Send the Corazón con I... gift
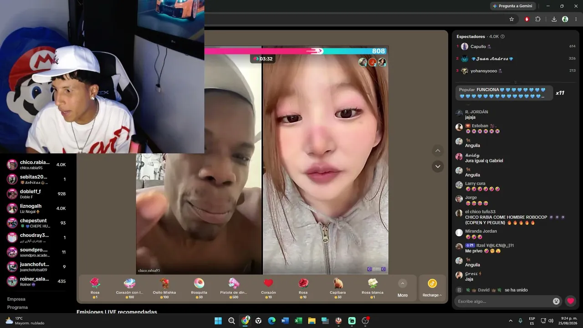 pos(129,288)
